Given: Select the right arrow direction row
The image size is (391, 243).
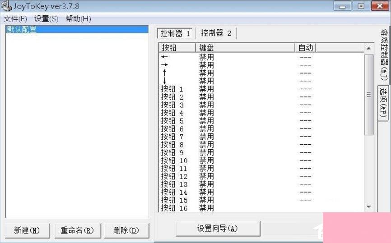Looking at the screenshot, I should (261, 65).
